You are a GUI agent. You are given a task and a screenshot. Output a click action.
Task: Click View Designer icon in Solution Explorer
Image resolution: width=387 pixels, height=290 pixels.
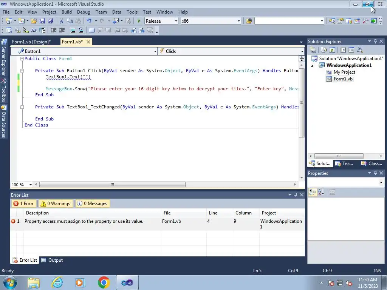[351, 50]
